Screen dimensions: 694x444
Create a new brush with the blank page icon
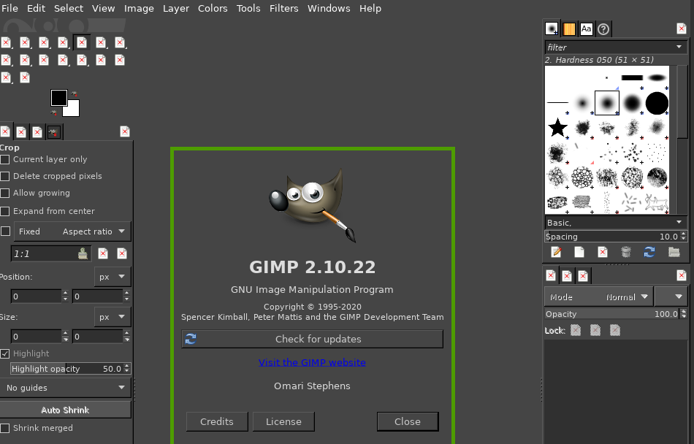pos(579,252)
